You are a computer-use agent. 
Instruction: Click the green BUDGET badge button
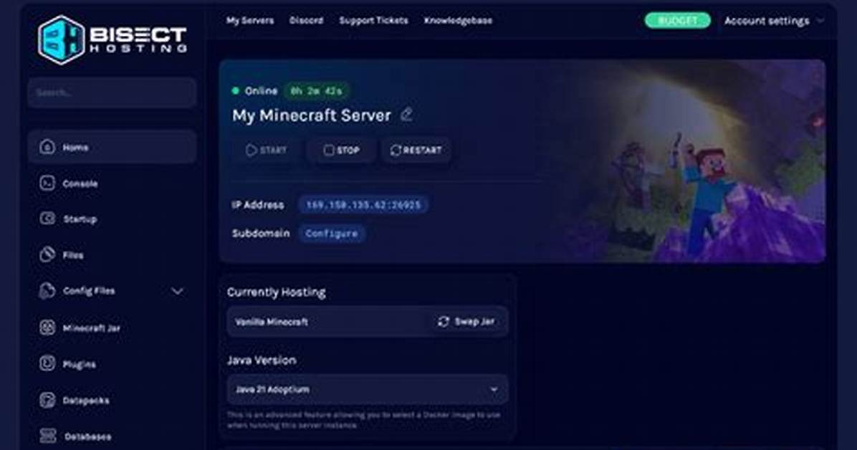678,20
